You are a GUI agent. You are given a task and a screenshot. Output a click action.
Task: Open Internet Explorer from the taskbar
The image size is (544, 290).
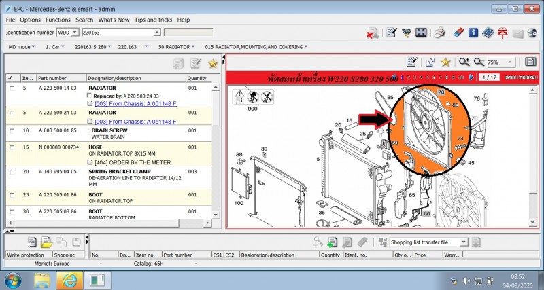point(69,280)
